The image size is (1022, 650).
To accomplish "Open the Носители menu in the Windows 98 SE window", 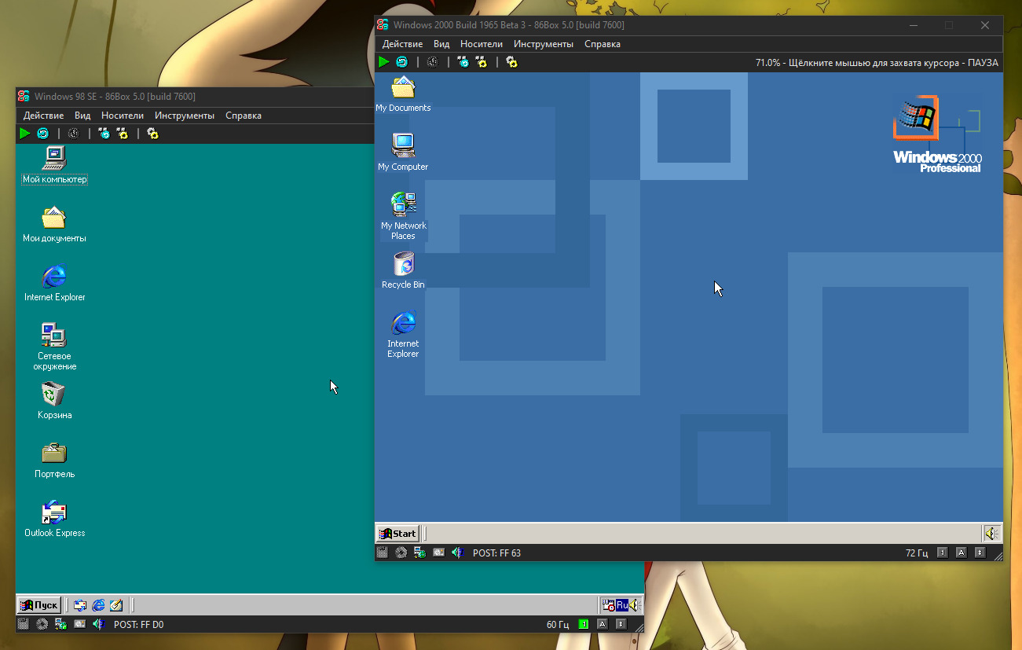I will click(x=123, y=116).
